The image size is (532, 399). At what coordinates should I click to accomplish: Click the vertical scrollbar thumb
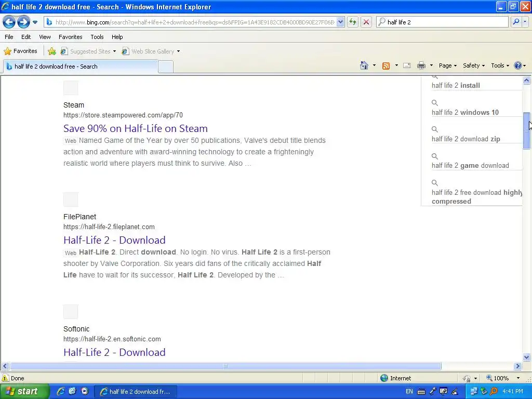(527, 130)
